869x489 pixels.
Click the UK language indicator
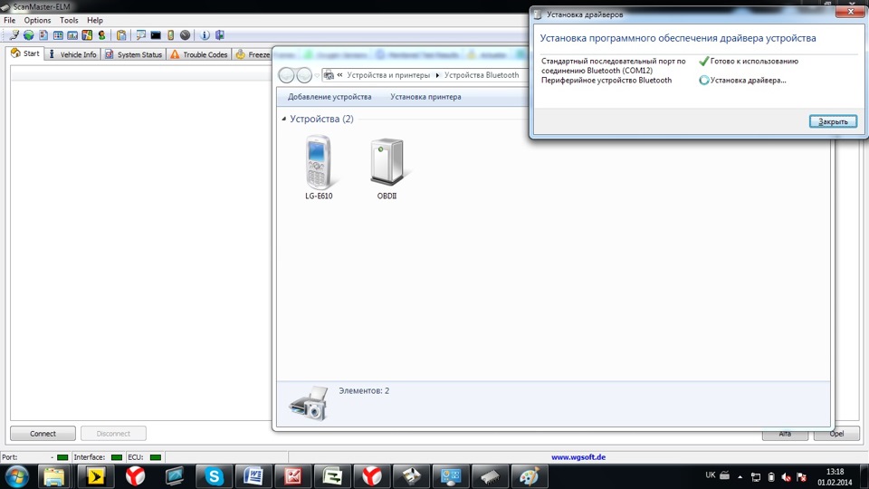[x=711, y=475]
